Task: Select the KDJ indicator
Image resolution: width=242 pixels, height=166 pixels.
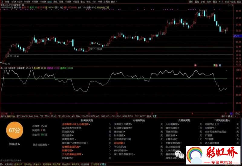Action: point(108,116)
